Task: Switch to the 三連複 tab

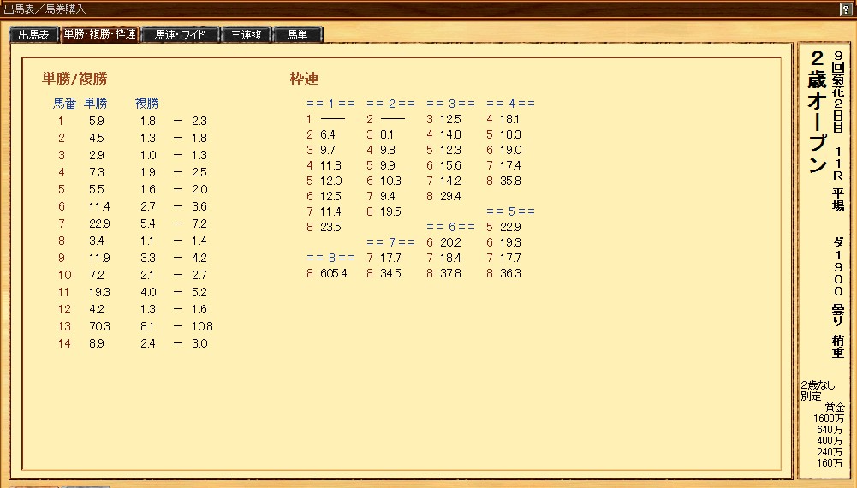Action: [x=246, y=34]
